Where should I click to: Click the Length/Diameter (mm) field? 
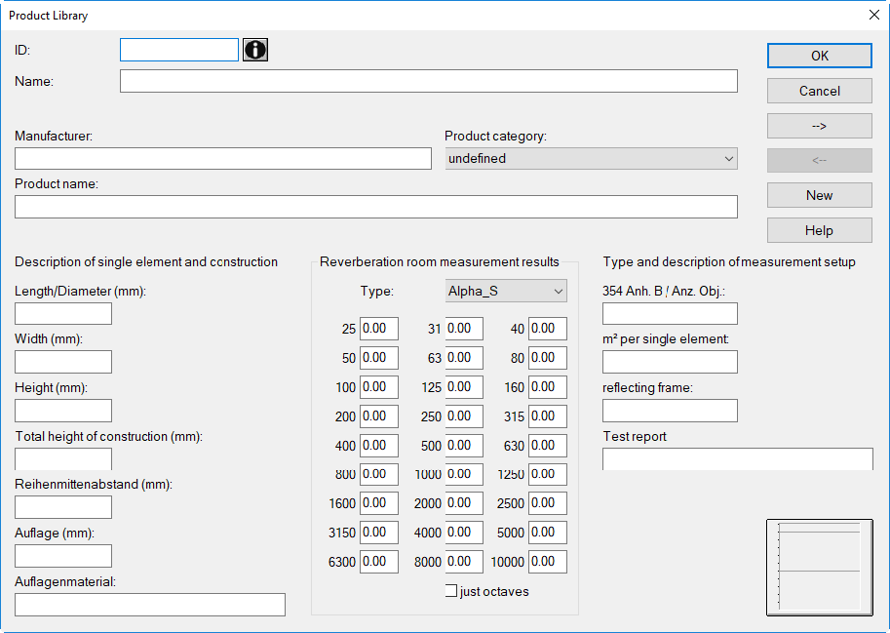pyautogui.click(x=63, y=313)
